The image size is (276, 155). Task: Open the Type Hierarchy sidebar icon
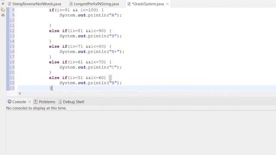click(3, 15)
